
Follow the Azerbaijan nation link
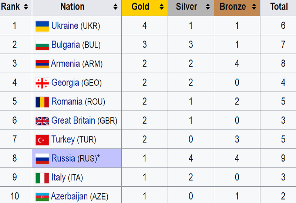click(69, 196)
